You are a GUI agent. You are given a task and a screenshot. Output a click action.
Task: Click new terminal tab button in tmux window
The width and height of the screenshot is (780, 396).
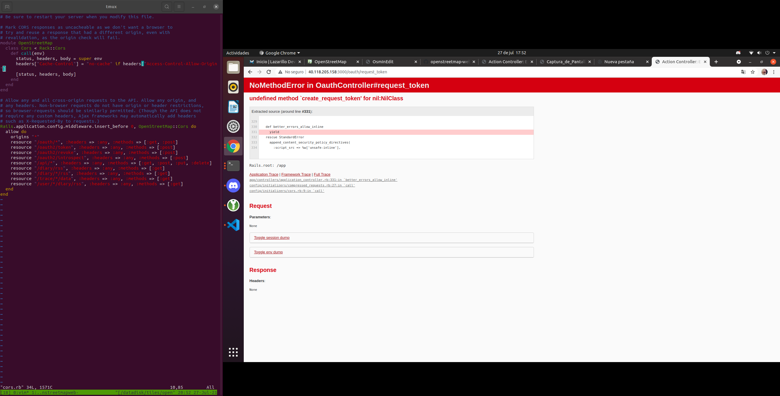(x=7, y=7)
